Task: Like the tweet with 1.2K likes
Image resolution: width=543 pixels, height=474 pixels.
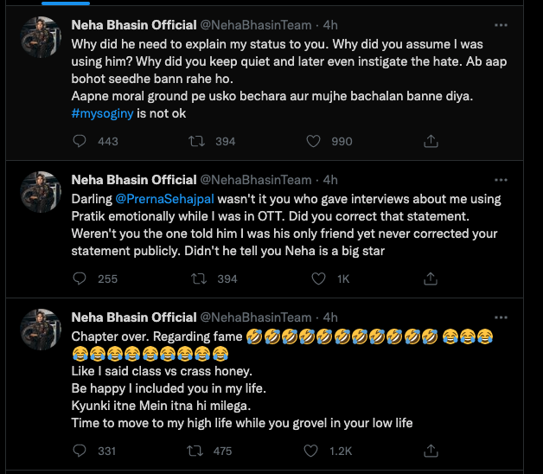Action: 310,451
